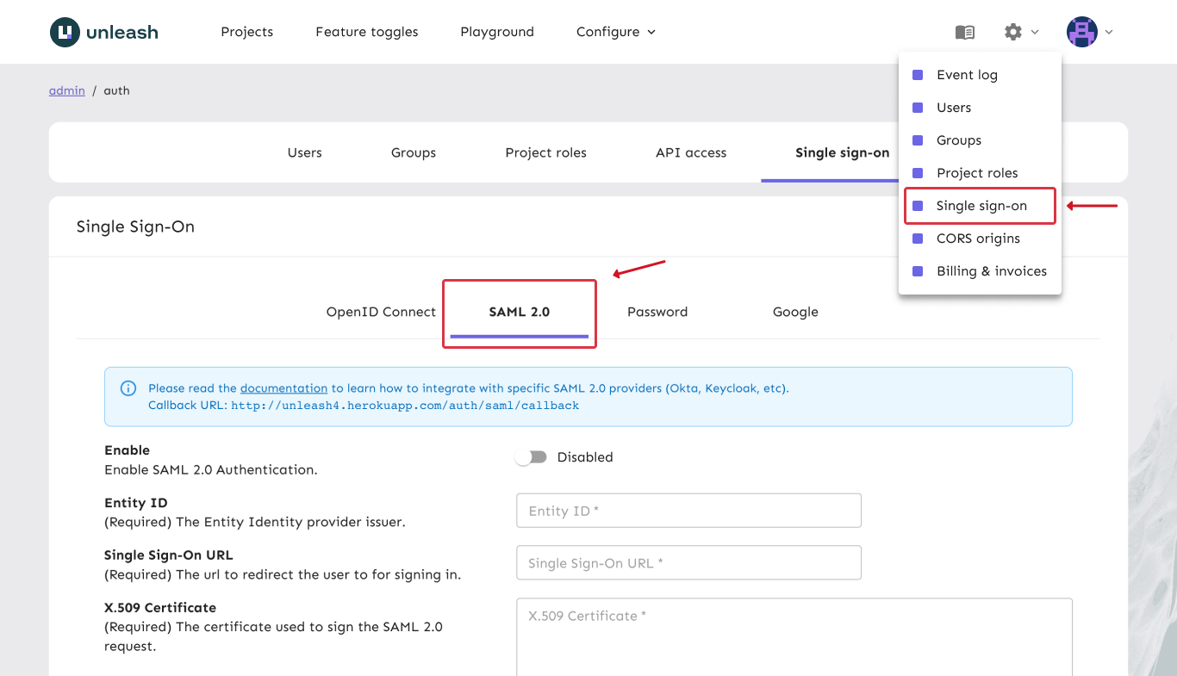Screen dimensions: 1177x676
Task: Switch to the OpenID Connect tab
Action: (x=381, y=312)
